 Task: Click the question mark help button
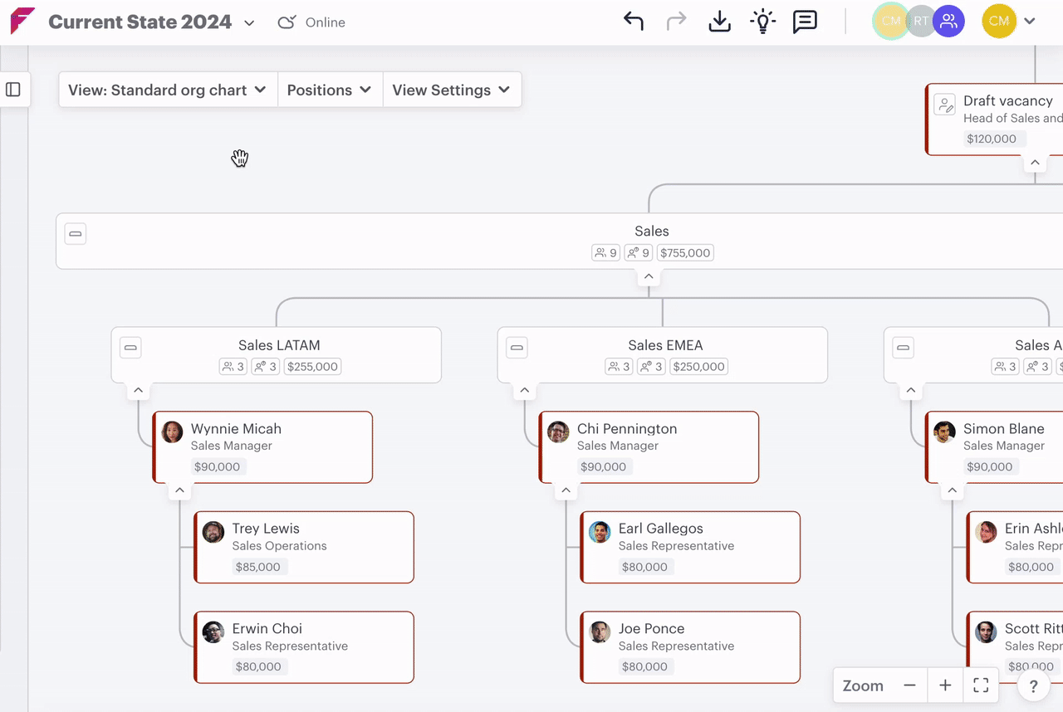(1033, 686)
